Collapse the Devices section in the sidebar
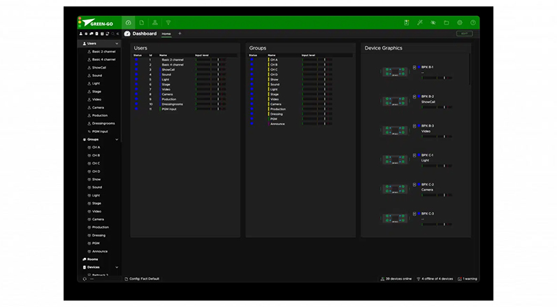Screen dimensions: 557x307 tap(117, 267)
